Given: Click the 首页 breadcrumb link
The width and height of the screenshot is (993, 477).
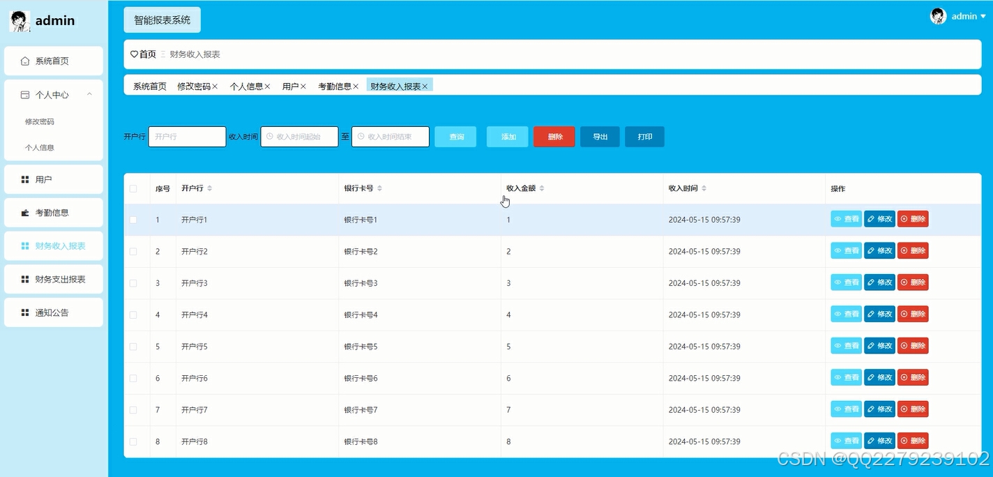Looking at the screenshot, I should click(x=147, y=54).
